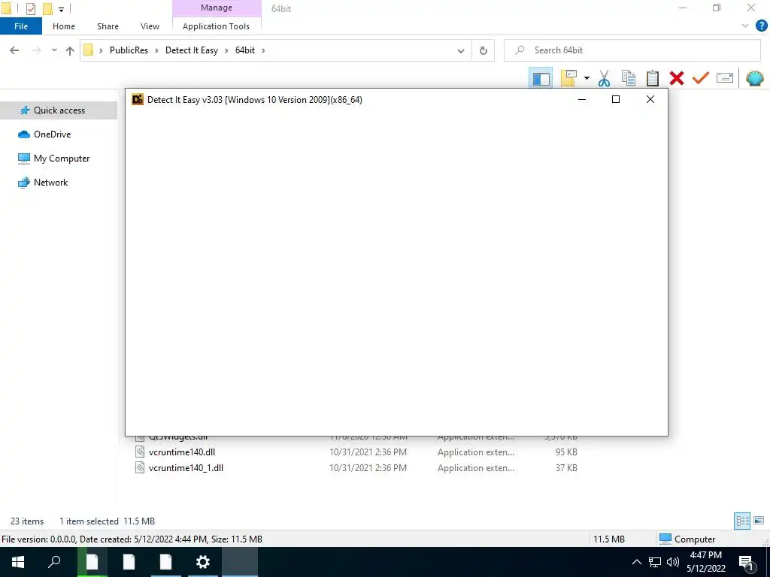Click first white document taskbar icon

(92, 562)
